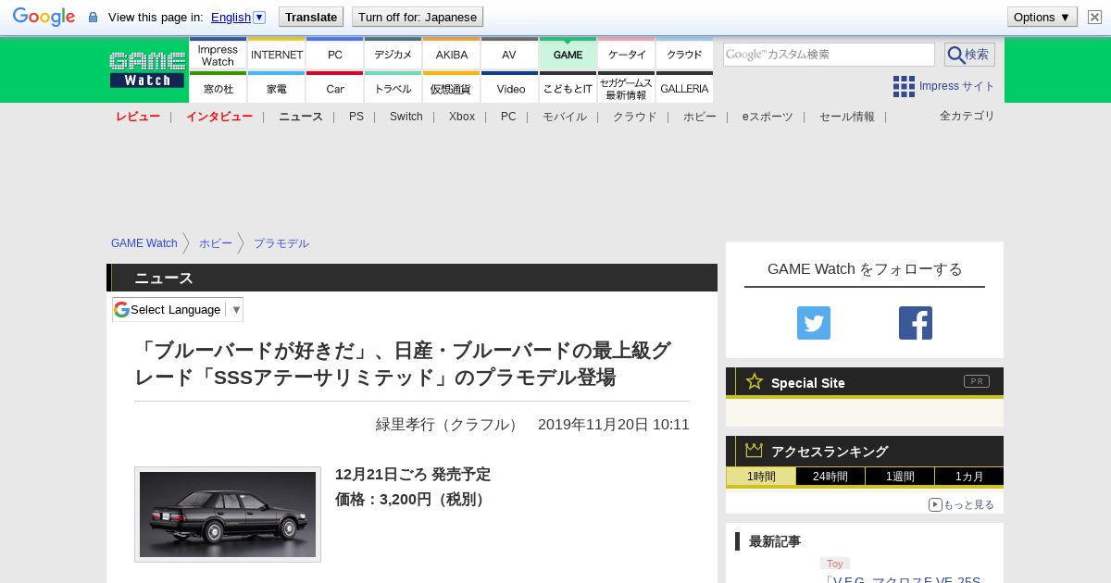The image size is (1111, 583).
Task: Open the Bluebird model car thumbnail
Action: (x=228, y=515)
